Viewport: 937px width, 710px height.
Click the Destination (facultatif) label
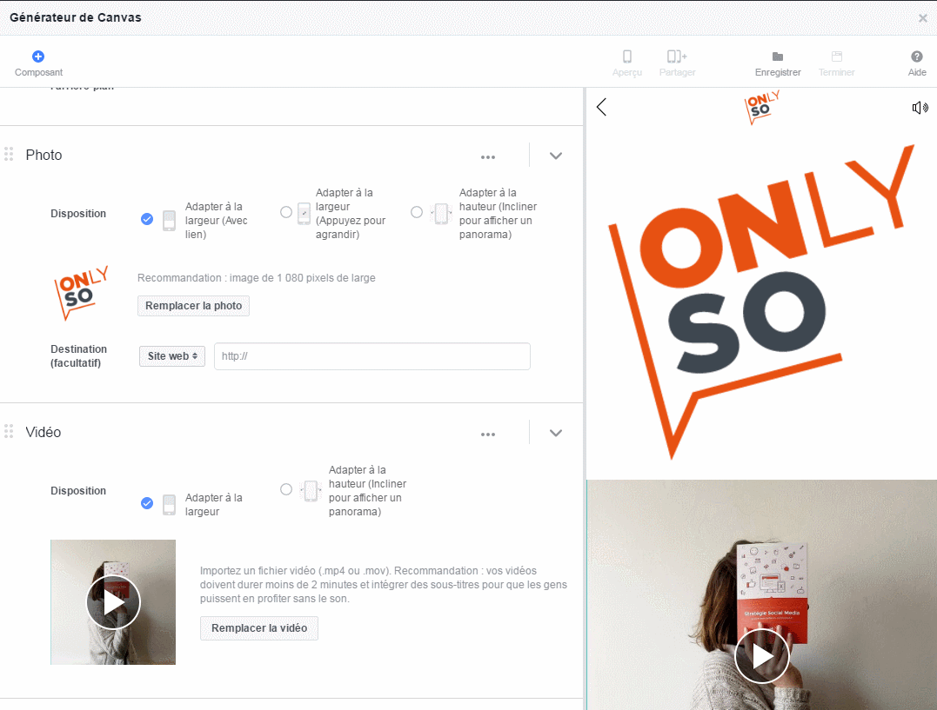79,356
